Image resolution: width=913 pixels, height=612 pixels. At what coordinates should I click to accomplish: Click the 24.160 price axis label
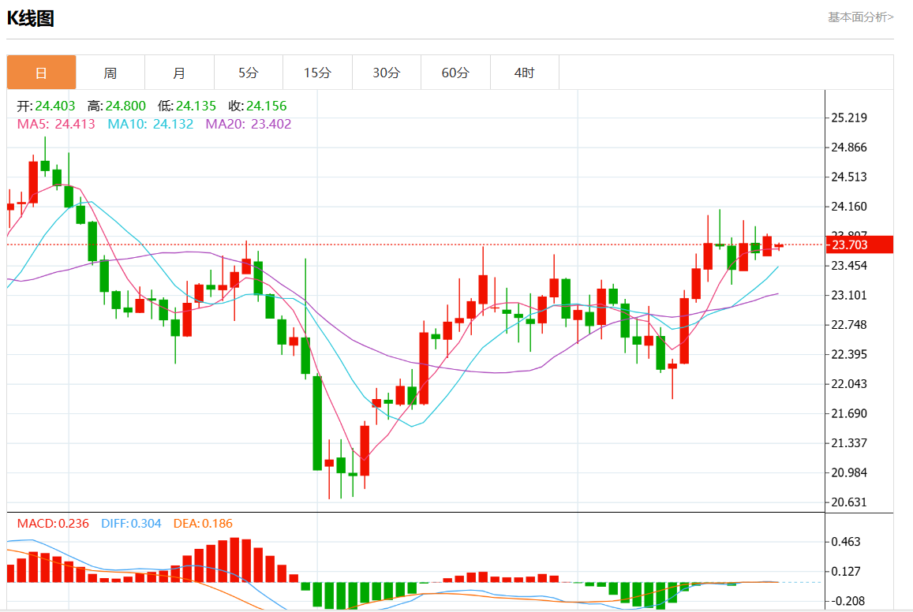[849, 207]
